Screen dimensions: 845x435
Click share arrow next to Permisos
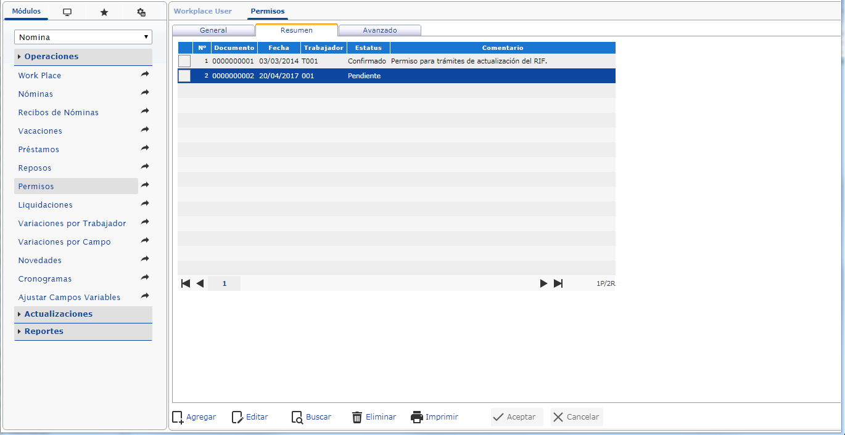[x=145, y=185]
